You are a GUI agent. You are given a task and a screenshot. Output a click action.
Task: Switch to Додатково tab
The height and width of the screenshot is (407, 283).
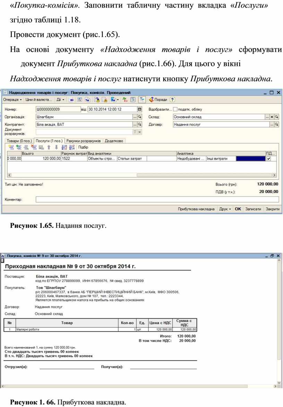114,141
